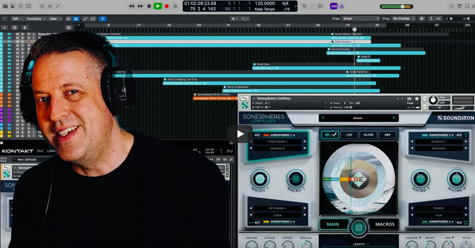The width and height of the screenshot is (475, 248).
Task: Adjust the vertical zoom slider
Action: point(451,18)
